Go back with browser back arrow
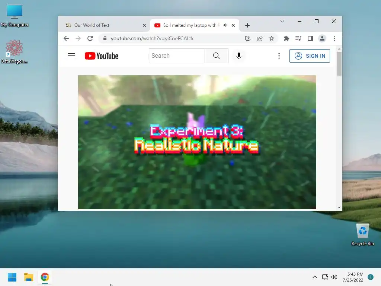The width and height of the screenshot is (381, 286). 66,38
